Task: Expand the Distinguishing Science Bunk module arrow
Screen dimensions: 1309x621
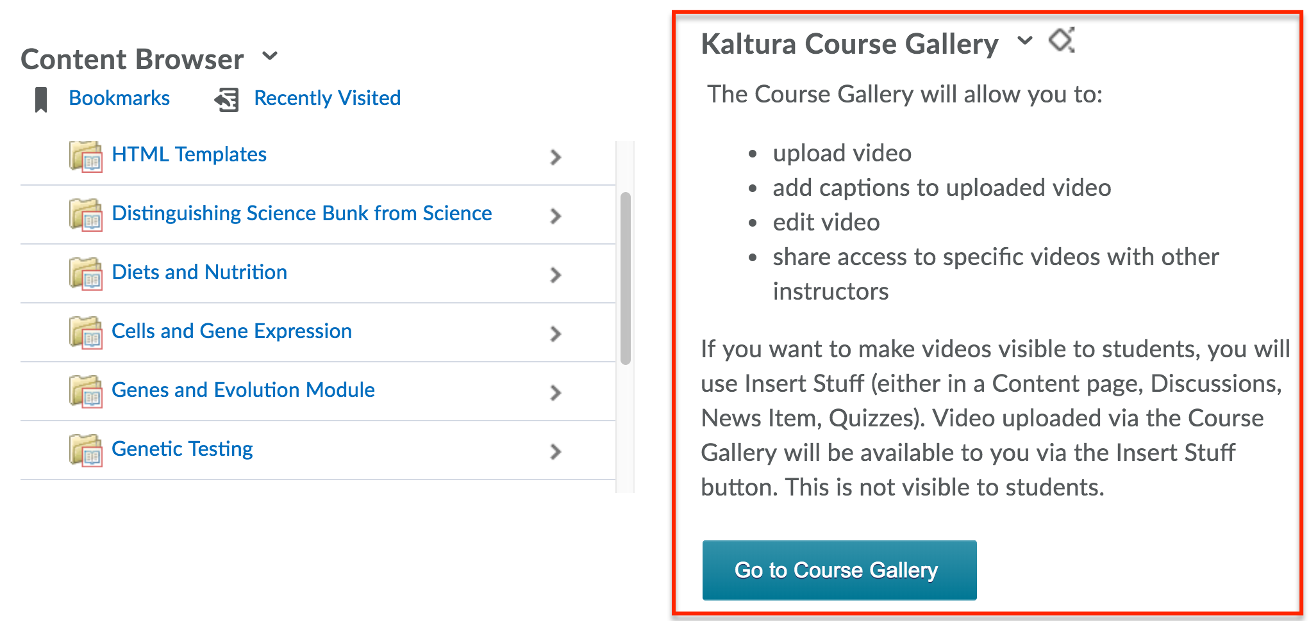Action: [x=556, y=216]
